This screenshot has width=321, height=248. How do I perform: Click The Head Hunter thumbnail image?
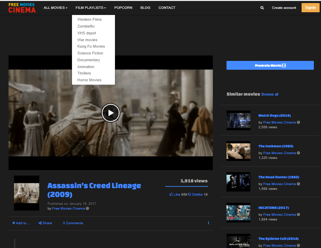pos(238,182)
